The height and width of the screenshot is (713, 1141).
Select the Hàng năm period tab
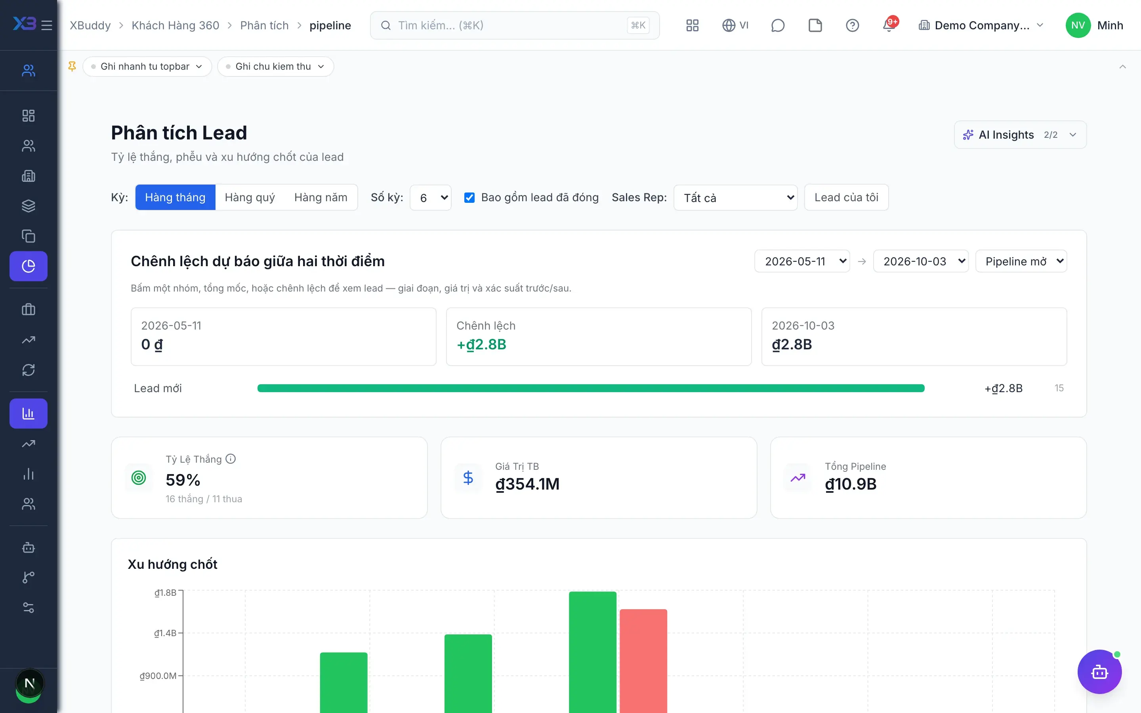[321, 198]
